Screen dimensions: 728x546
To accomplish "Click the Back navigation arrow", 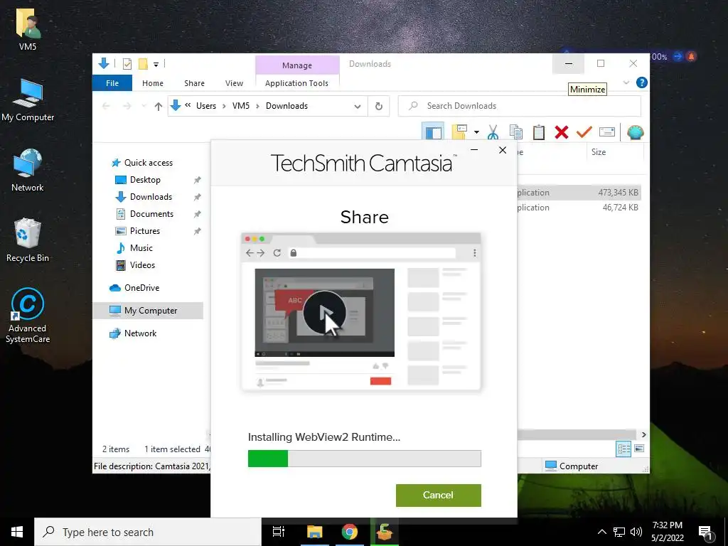I will coord(106,107).
